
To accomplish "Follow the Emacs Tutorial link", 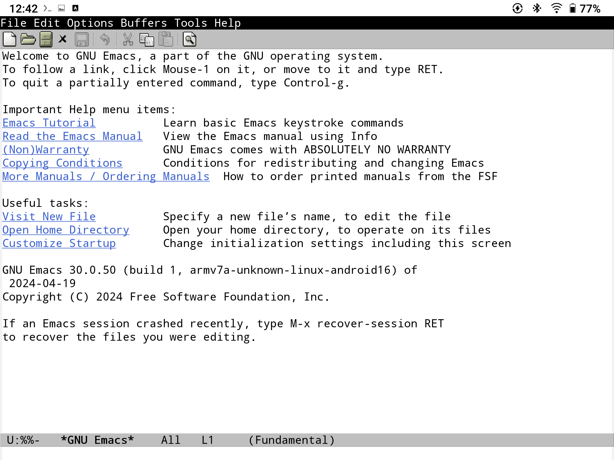I will (x=49, y=123).
